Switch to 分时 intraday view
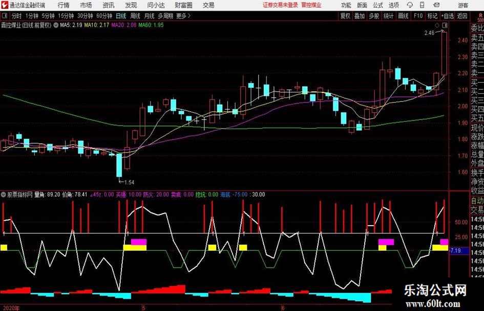Image resolution: width=484 pixels, height=311 pixels. (16, 16)
